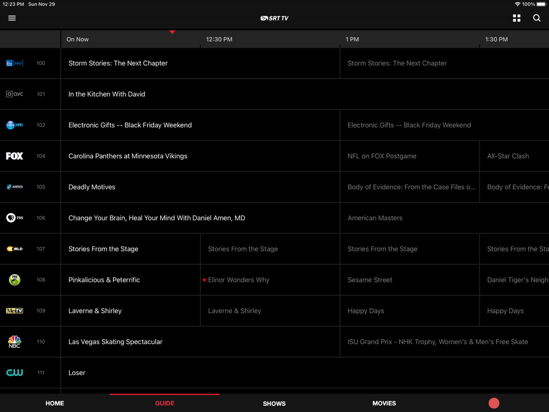Open Daniel Tiger's Neighborhood program
The height and width of the screenshot is (412, 549).
click(x=514, y=280)
